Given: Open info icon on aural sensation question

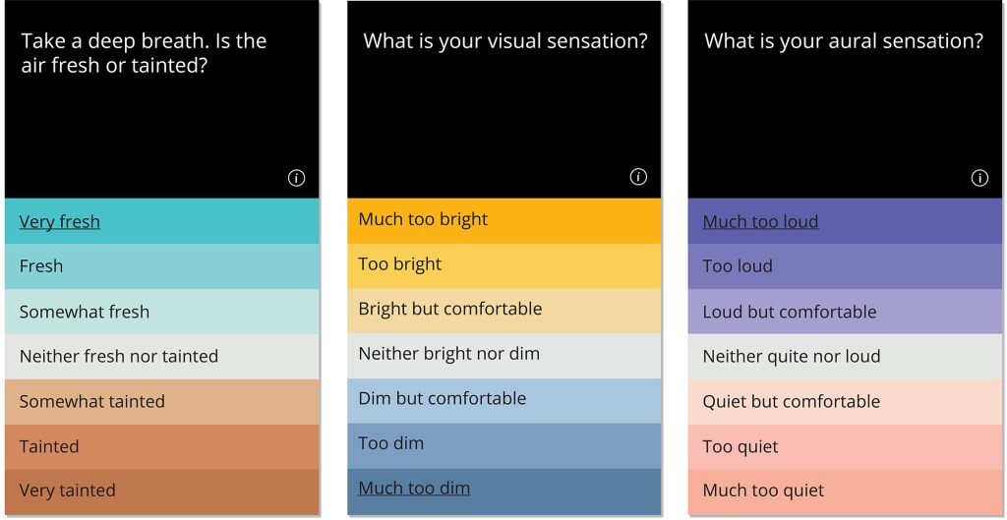Looking at the screenshot, I should pyautogui.click(x=979, y=178).
